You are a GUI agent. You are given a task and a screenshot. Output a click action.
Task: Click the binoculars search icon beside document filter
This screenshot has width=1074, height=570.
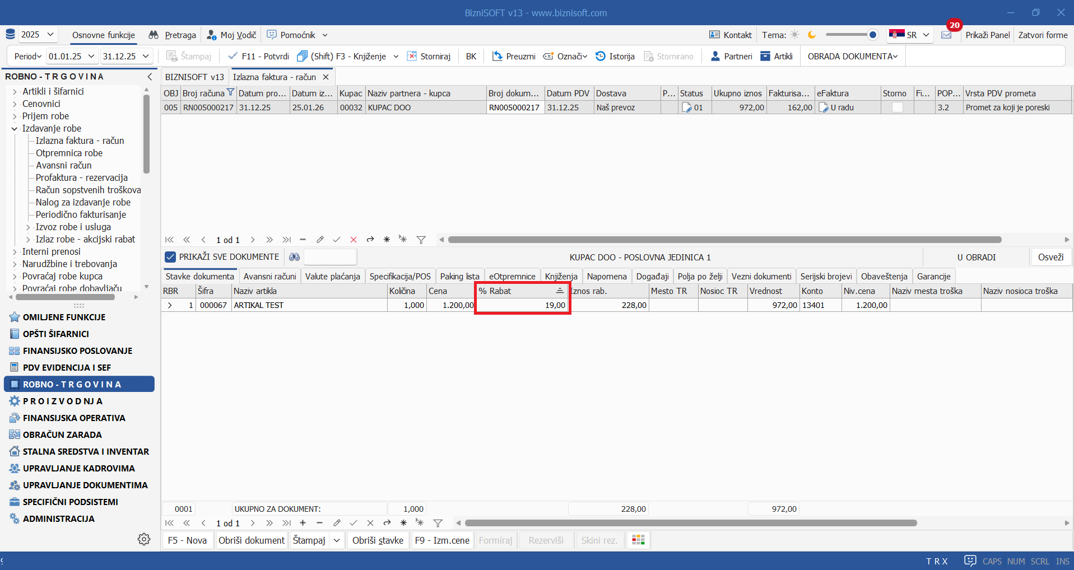294,257
